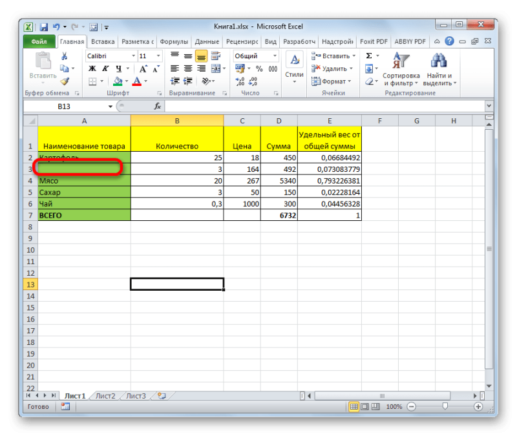Open the cell borders tool

pyautogui.click(x=92, y=81)
